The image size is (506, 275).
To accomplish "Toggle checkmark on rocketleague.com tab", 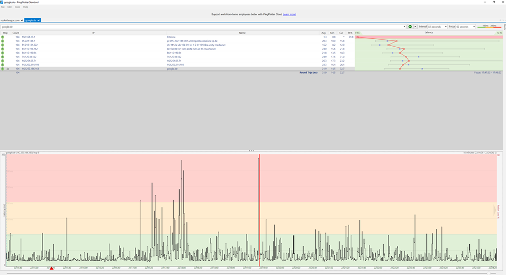I will (x=22, y=20).
